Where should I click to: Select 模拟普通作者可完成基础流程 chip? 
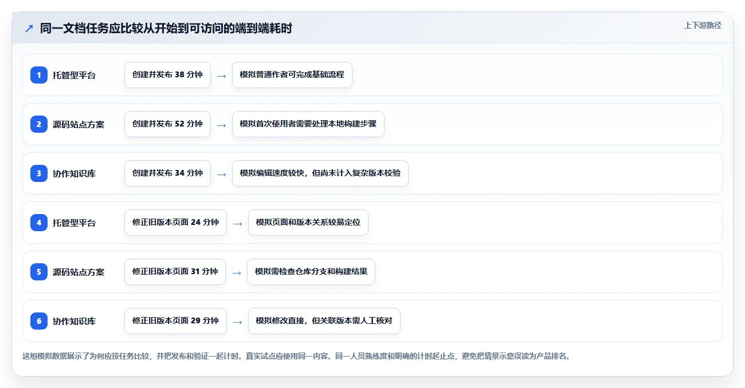pyautogui.click(x=292, y=75)
